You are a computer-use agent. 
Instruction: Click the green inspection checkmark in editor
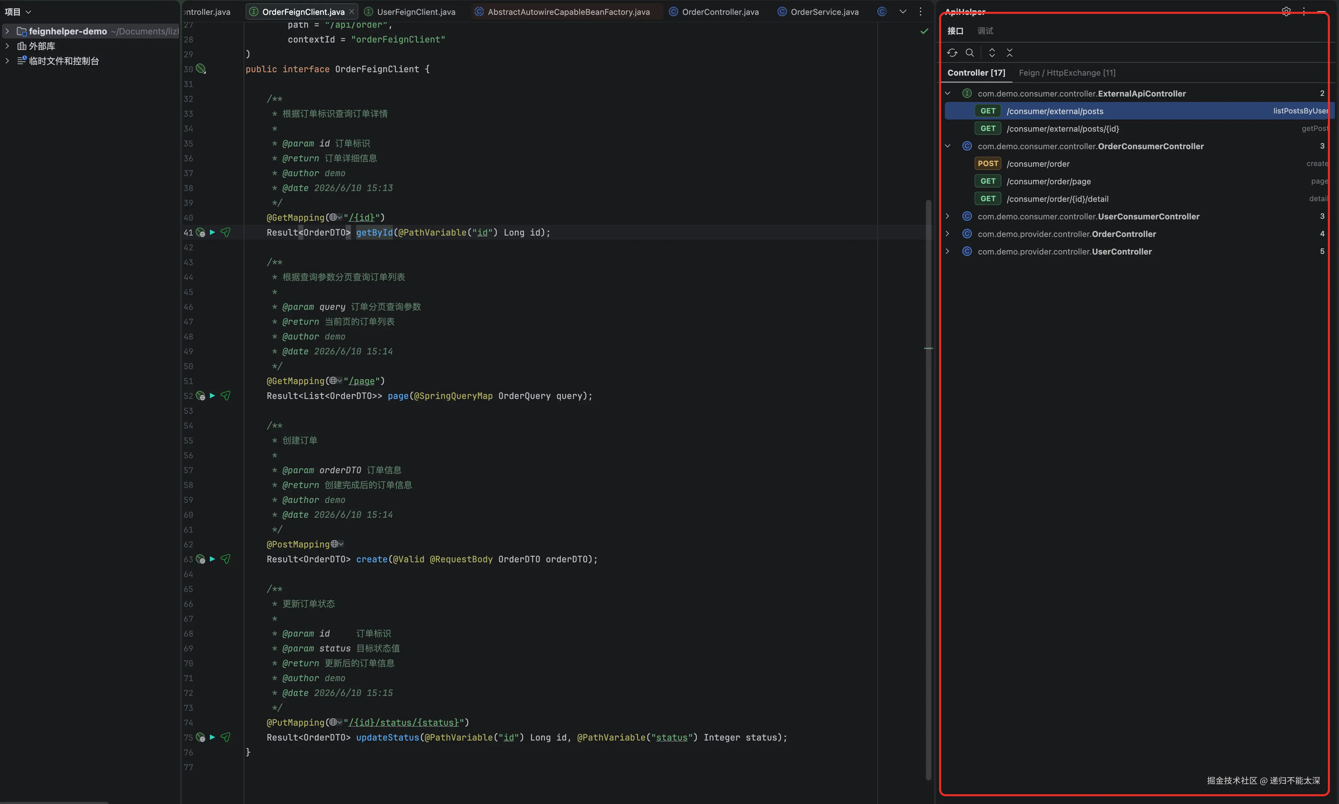[924, 31]
